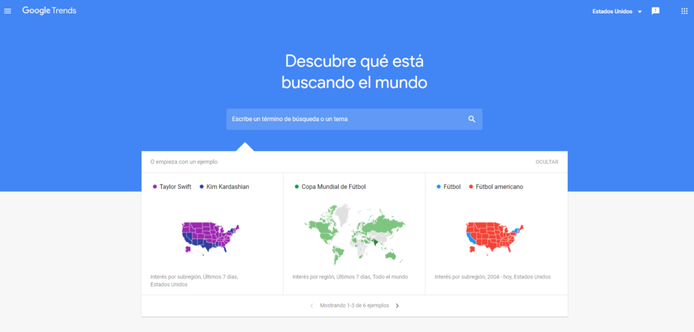This screenshot has width=694, height=332.
Task: Select the Kim Kardashian legend label
Action: coord(228,187)
